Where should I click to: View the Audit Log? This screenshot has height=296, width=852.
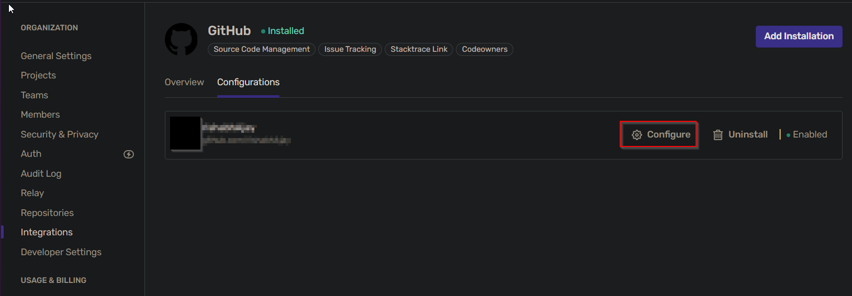[x=41, y=174]
